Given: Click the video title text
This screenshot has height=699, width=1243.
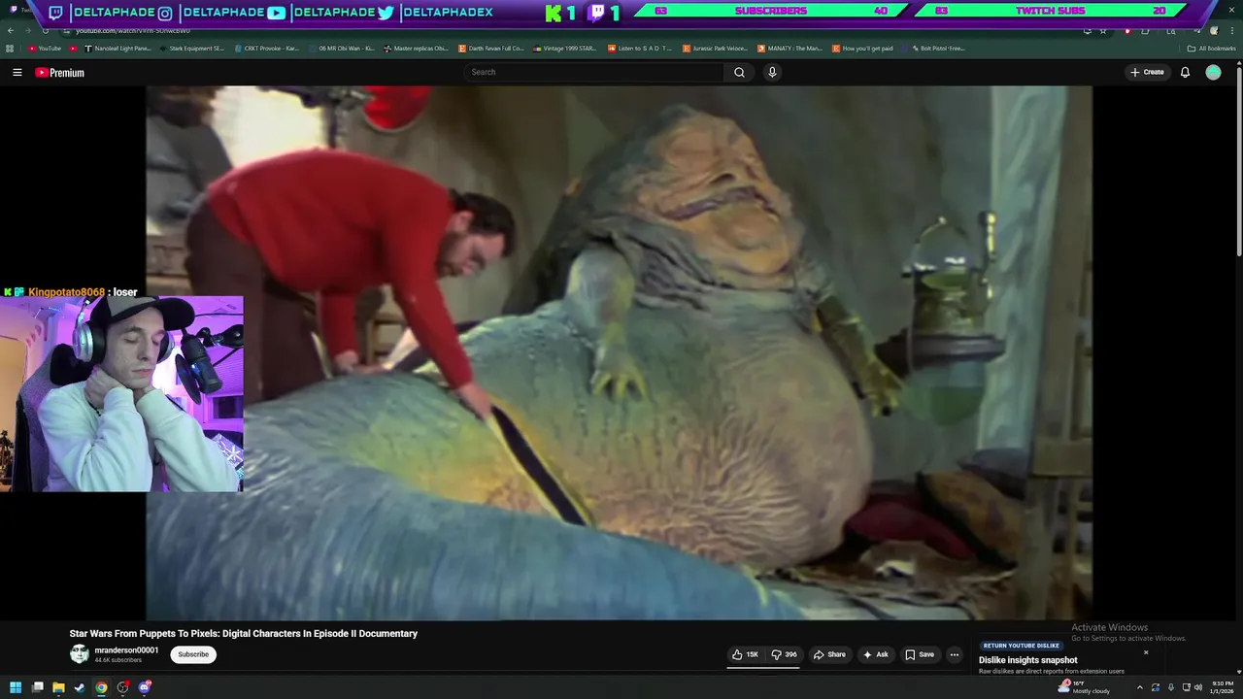Looking at the screenshot, I should click(244, 634).
